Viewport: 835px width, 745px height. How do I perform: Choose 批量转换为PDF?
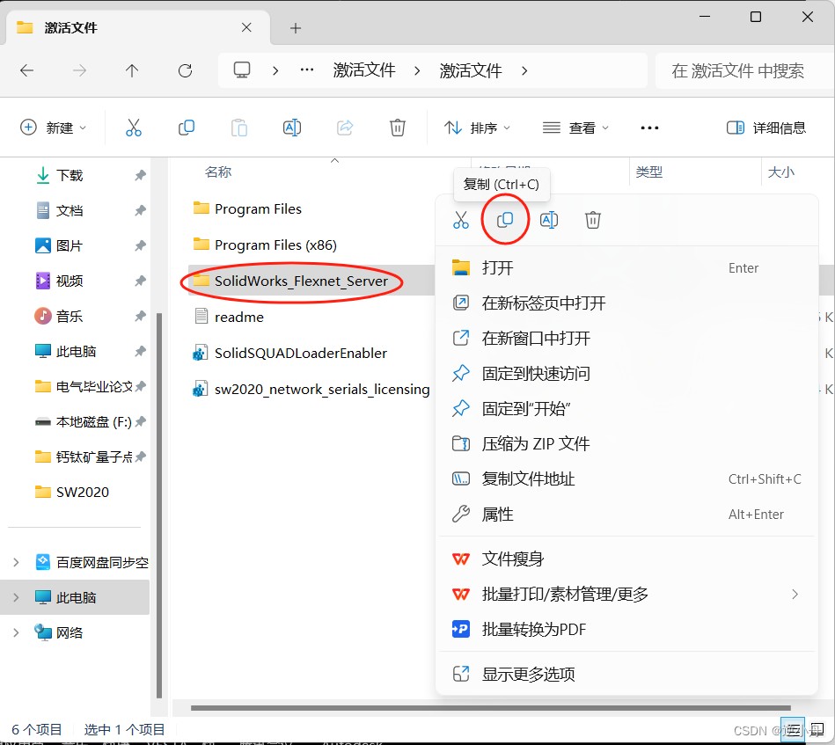(627, 629)
